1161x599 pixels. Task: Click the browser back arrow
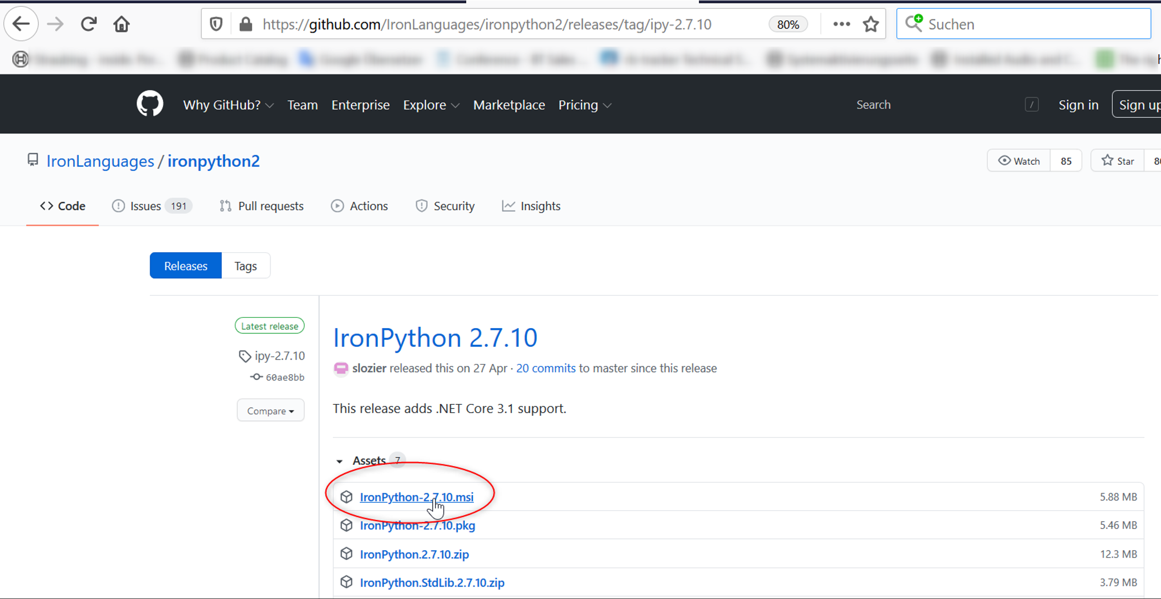(21, 24)
